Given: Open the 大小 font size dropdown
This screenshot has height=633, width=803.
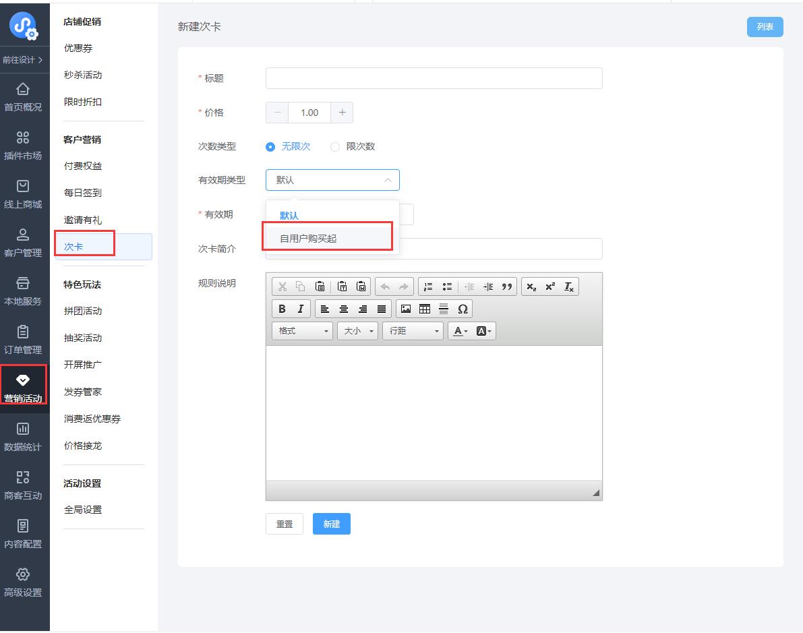Looking at the screenshot, I should click(357, 331).
